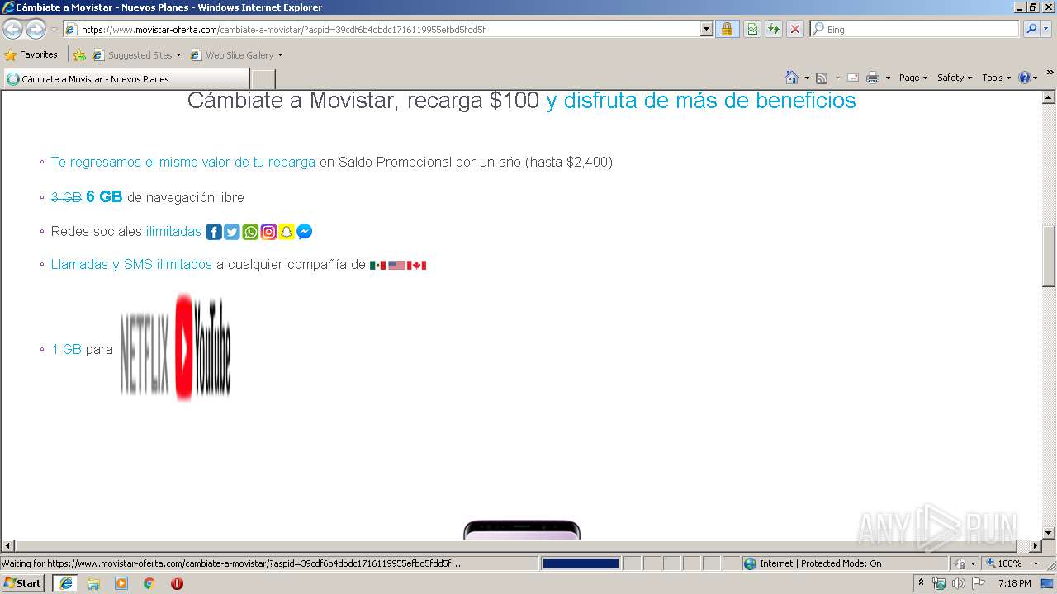This screenshot has height=594, width=1057.
Task: Click the YouTube logo image
Action: 203,347
